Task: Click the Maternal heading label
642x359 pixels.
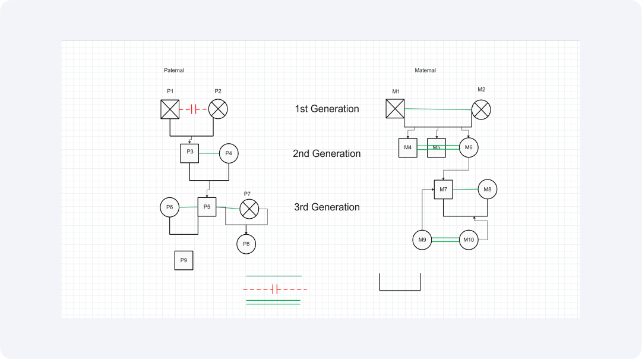Action: [x=425, y=71]
